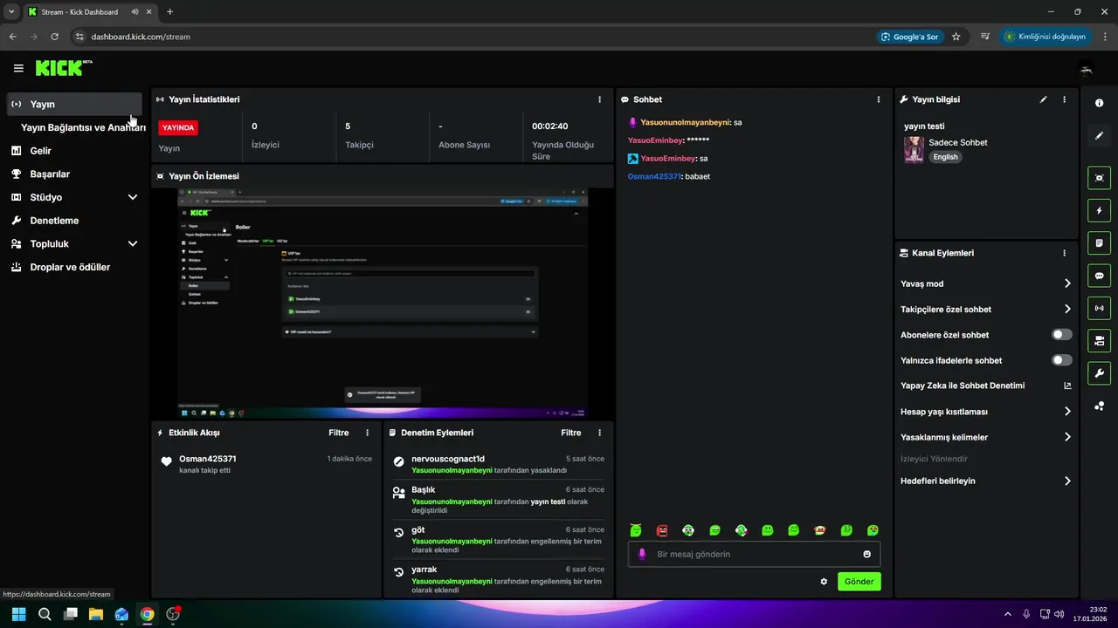Open Filtre in Denetim Eylemleri panel

pyautogui.click(x=571, y=433)
